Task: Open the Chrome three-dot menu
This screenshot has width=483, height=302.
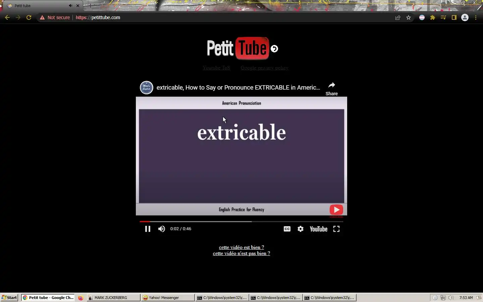Action: point(476,17)
